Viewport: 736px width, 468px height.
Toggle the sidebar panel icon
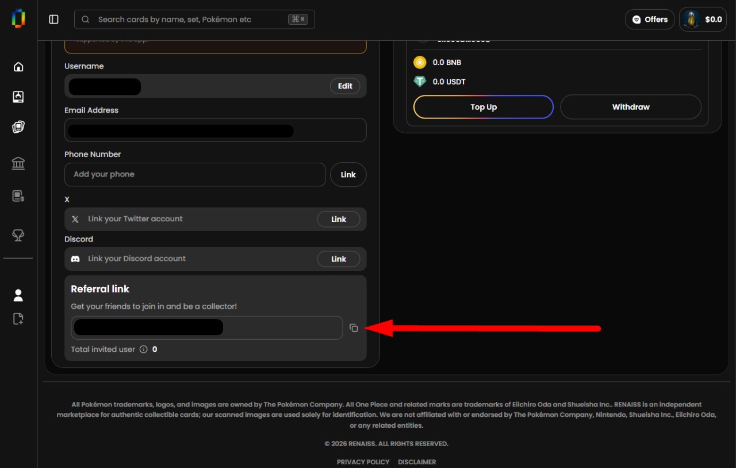tap(54, 20)
